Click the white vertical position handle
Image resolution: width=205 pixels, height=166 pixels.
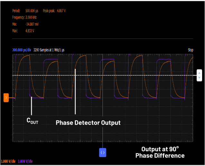coord(199,75)
